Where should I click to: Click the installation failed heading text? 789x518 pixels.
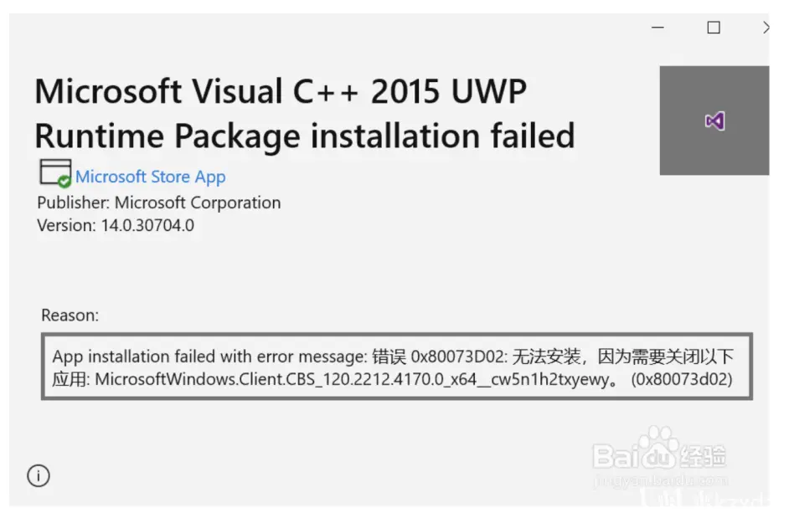[442, 136]
